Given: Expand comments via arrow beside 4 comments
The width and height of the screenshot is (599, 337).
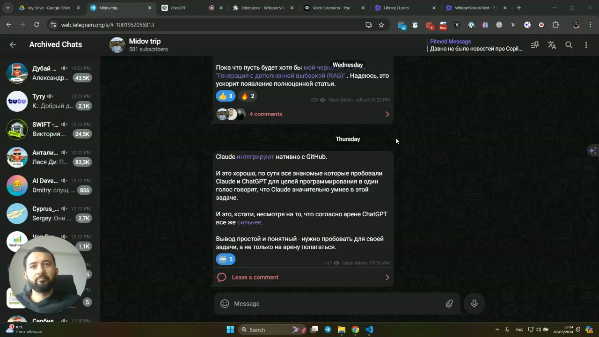Looking at the screenshot, I should [x=387, y=114].
